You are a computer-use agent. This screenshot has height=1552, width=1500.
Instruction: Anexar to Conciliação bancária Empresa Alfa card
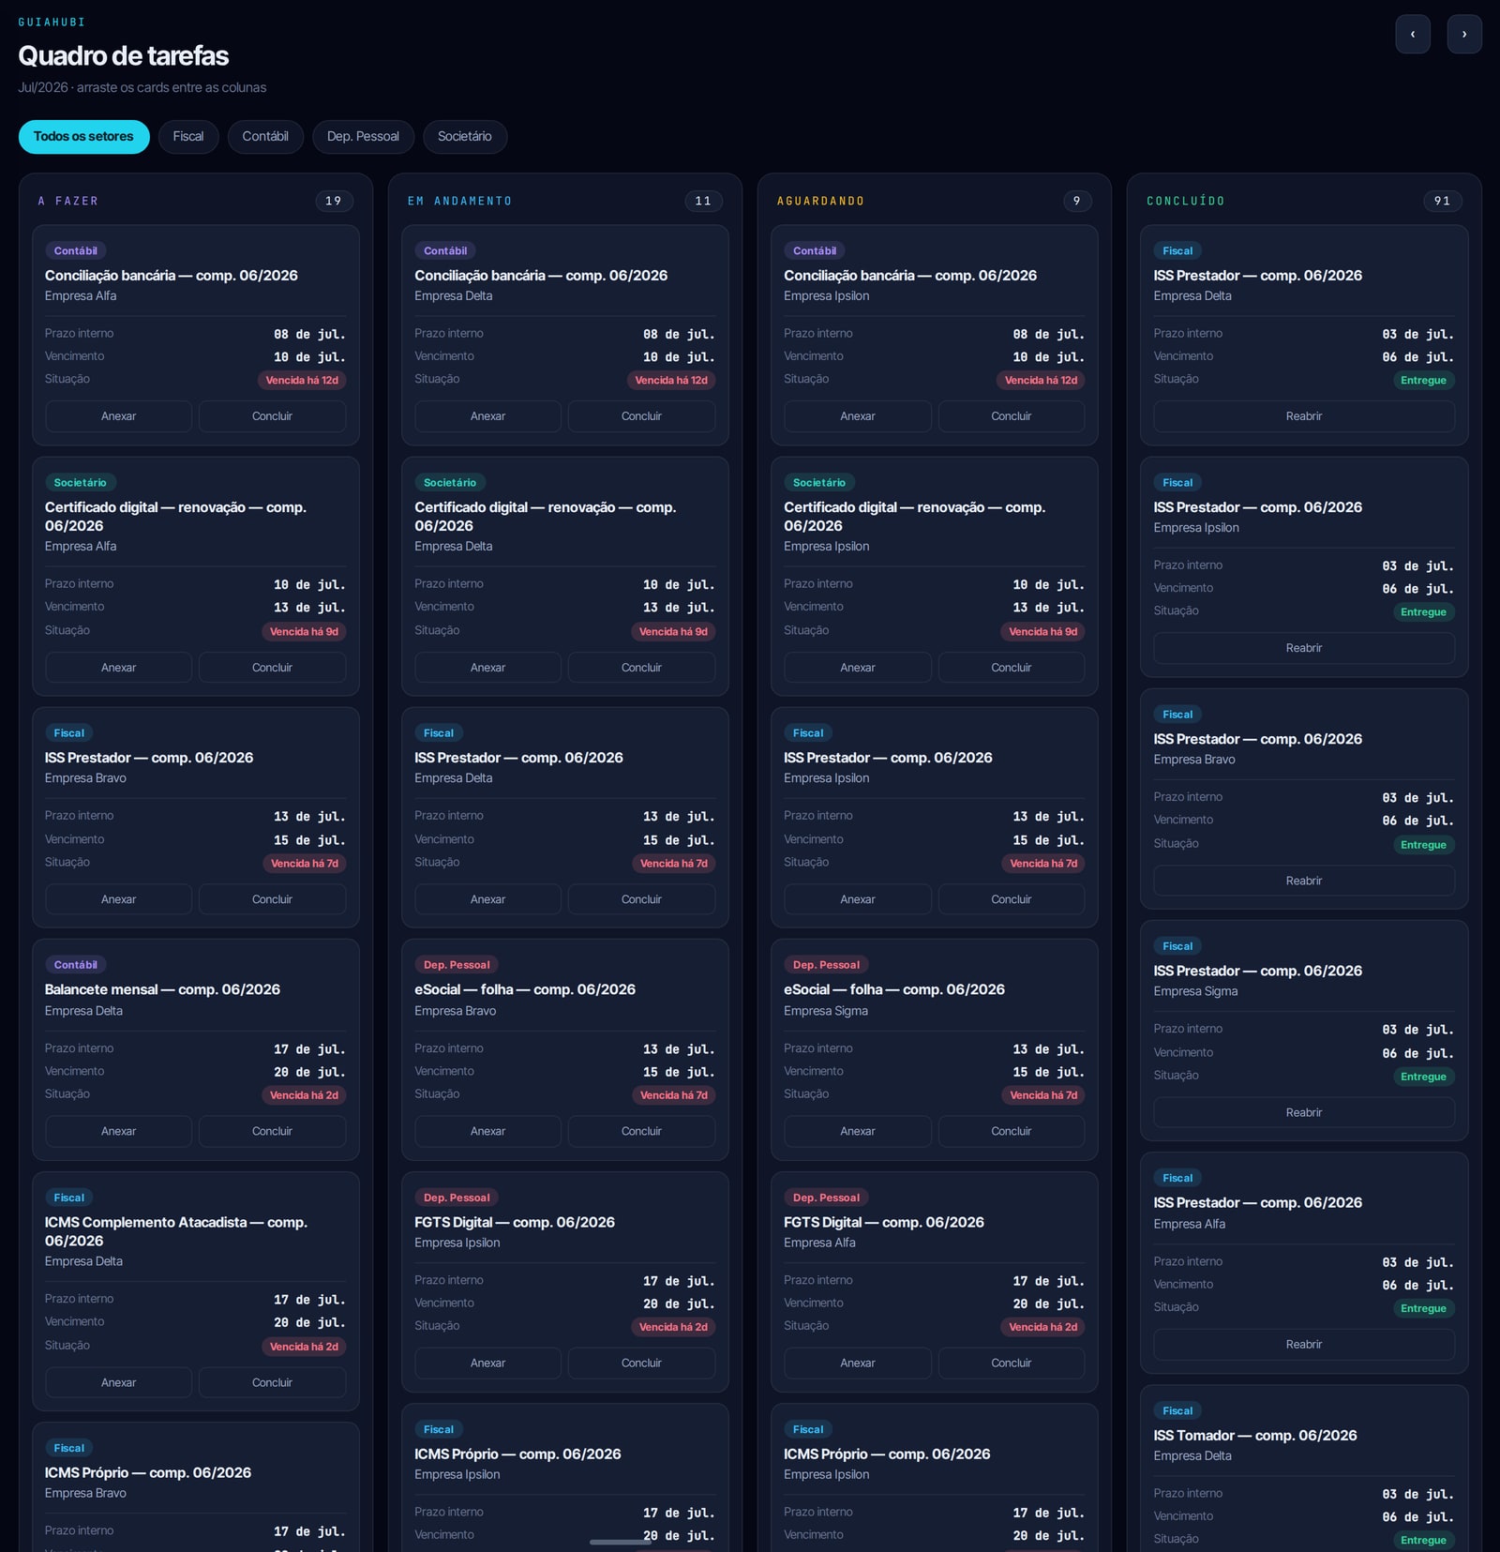pyautogui.click(x=118, y=416)
